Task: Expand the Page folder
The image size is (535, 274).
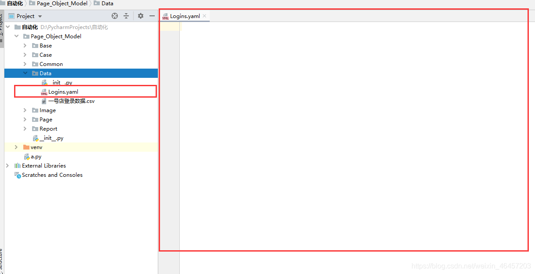Action: (x=25, y=120)
